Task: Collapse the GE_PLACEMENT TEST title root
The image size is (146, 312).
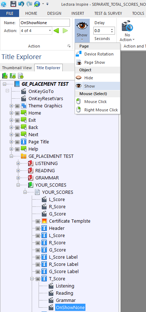Action: (4, 84)
